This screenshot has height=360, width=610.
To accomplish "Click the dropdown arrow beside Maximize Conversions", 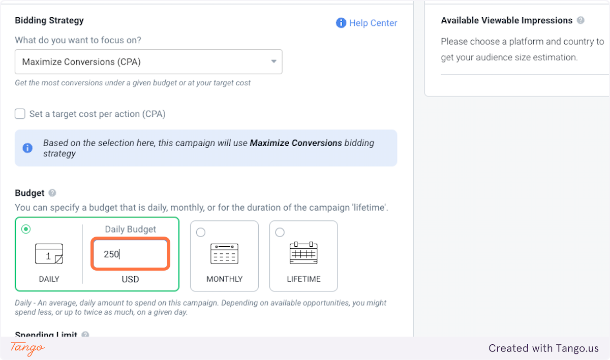I will coord(273,62).
